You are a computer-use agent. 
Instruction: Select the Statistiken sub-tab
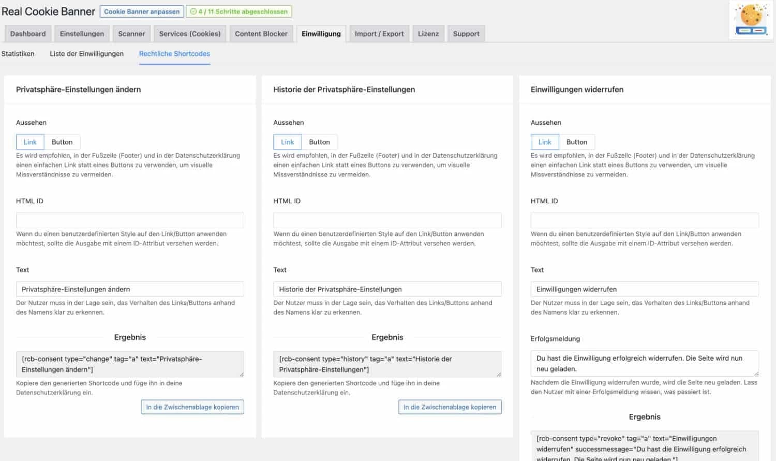tap(18, 53)
